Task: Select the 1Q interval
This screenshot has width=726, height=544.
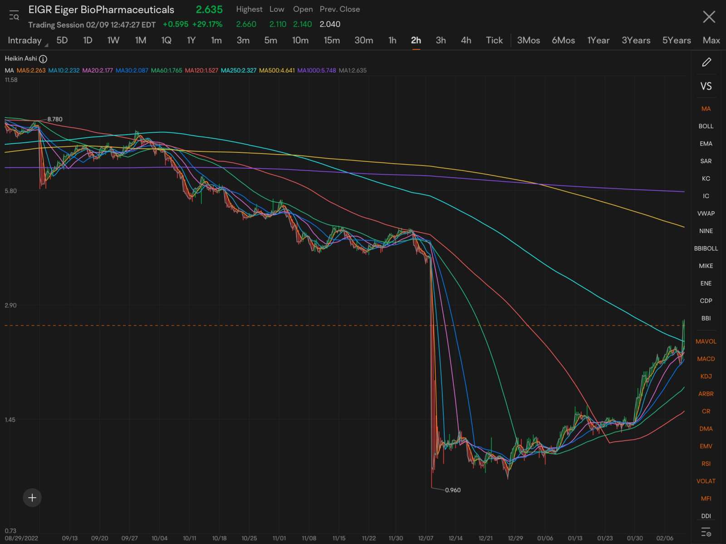Action: 166,40
